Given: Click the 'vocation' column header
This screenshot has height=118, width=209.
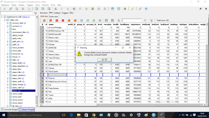Looking at the screenshot, I should coord(107,25).
